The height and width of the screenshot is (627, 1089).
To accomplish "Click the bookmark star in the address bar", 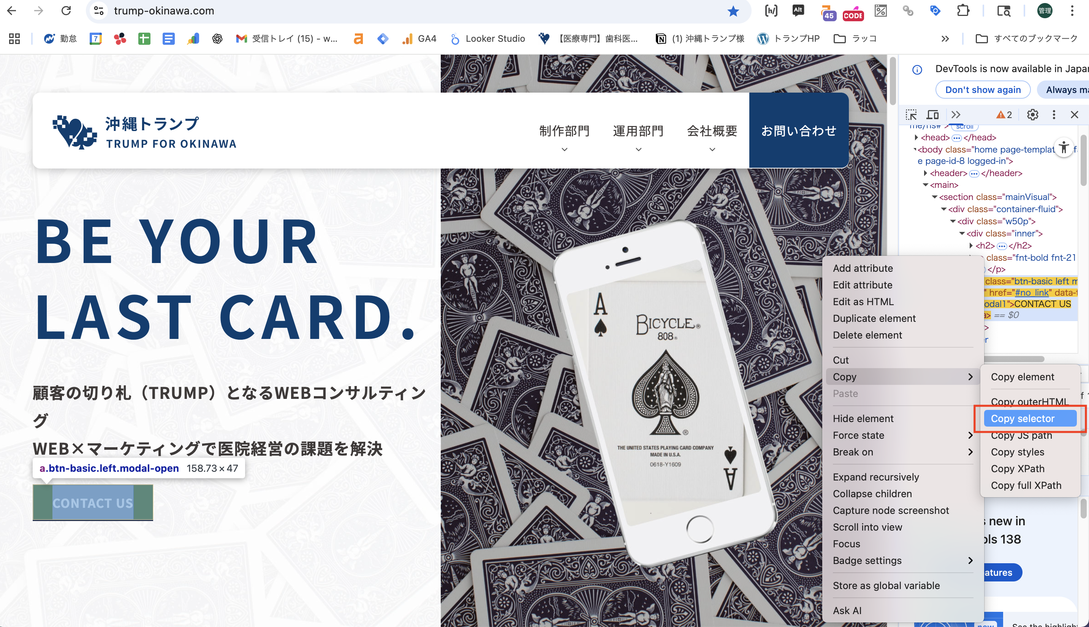I will click(x=733, y=11).
